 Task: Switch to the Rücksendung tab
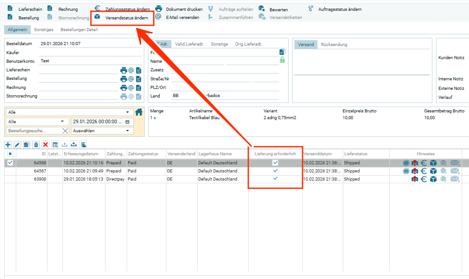click(x=334, y=45)
